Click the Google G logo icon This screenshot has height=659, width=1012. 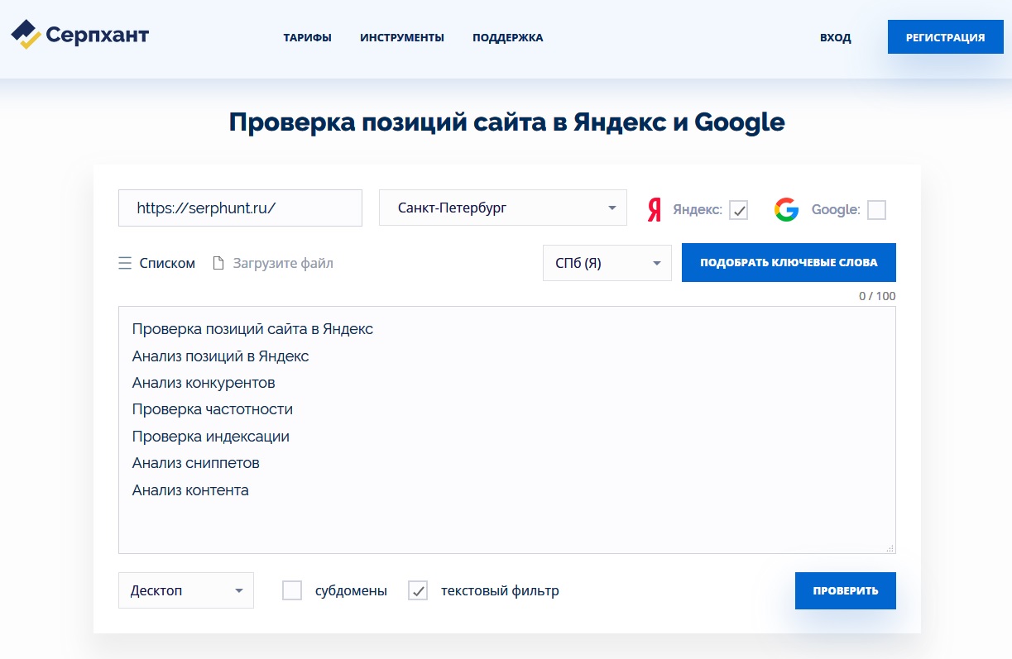(786, 210)
